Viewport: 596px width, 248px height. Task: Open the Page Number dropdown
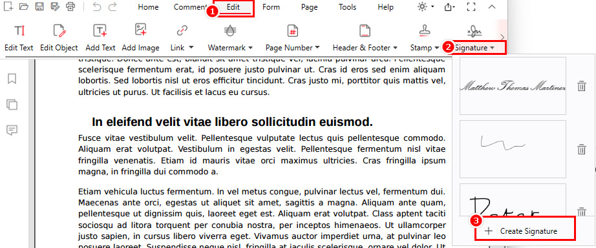click(292, 37)
